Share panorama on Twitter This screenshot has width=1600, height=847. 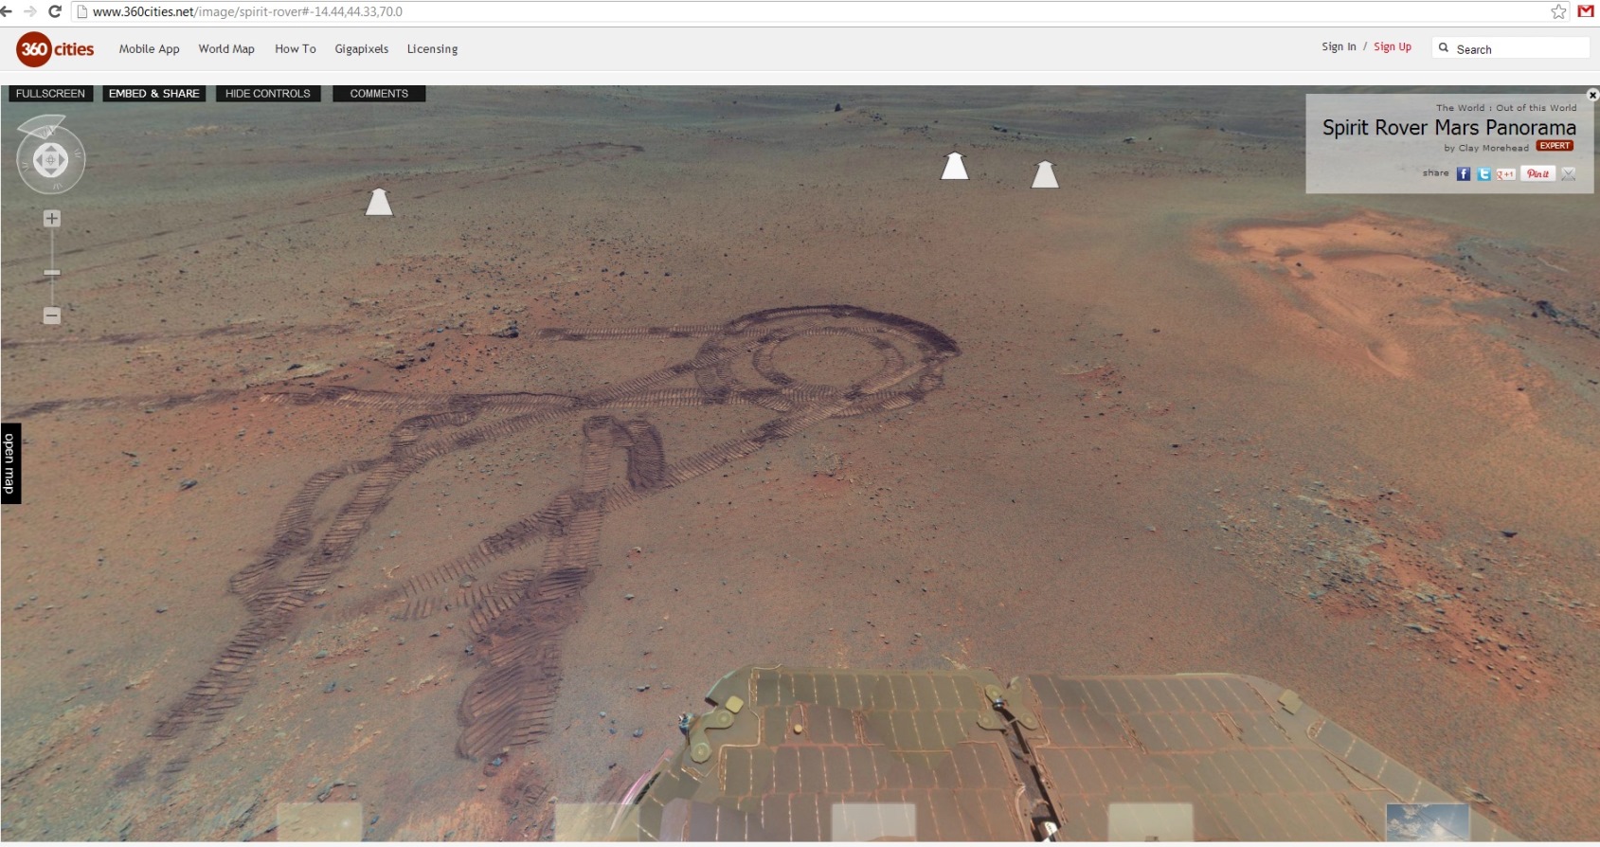[1483, 174]
